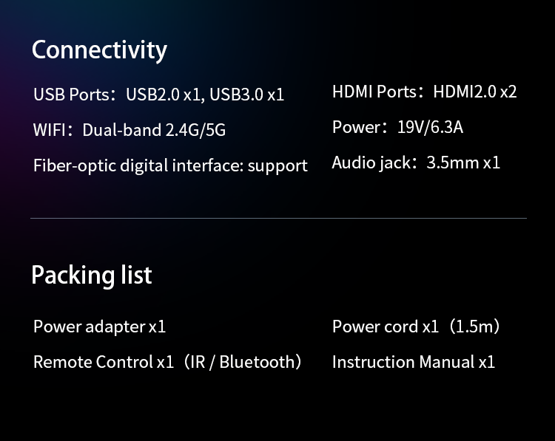Select the 3.5mm x1 value
This screenshot has height=441, width=555.
(463, 163)
